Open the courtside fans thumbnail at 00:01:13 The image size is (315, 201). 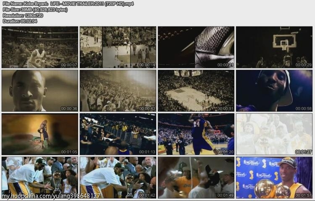(118, 134)
